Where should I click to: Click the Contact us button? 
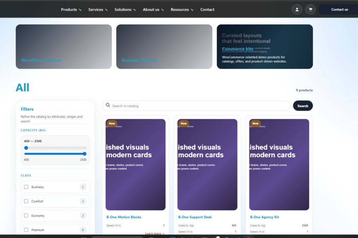pyautogui.click(x=339, y=9)
